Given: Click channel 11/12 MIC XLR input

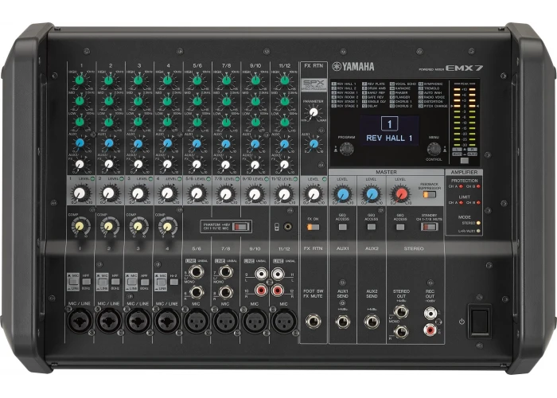Looking at the screenshot, I should (284, 321).
